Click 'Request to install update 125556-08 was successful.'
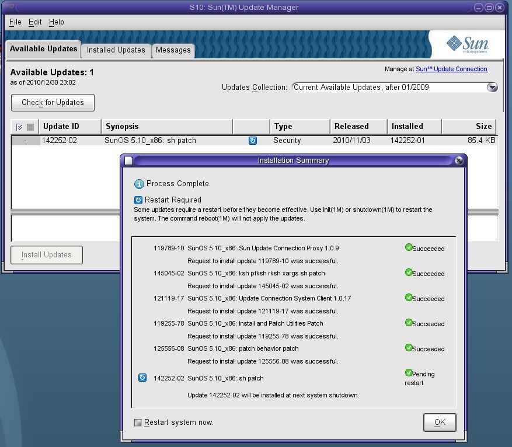Viewport: 512px width, 447px height. point(263,362)
